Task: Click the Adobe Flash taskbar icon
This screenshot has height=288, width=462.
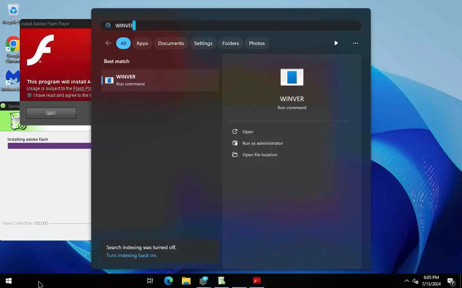Action: coord(257,281)
